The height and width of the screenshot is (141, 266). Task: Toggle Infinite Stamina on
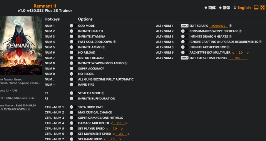pos(72,36)
